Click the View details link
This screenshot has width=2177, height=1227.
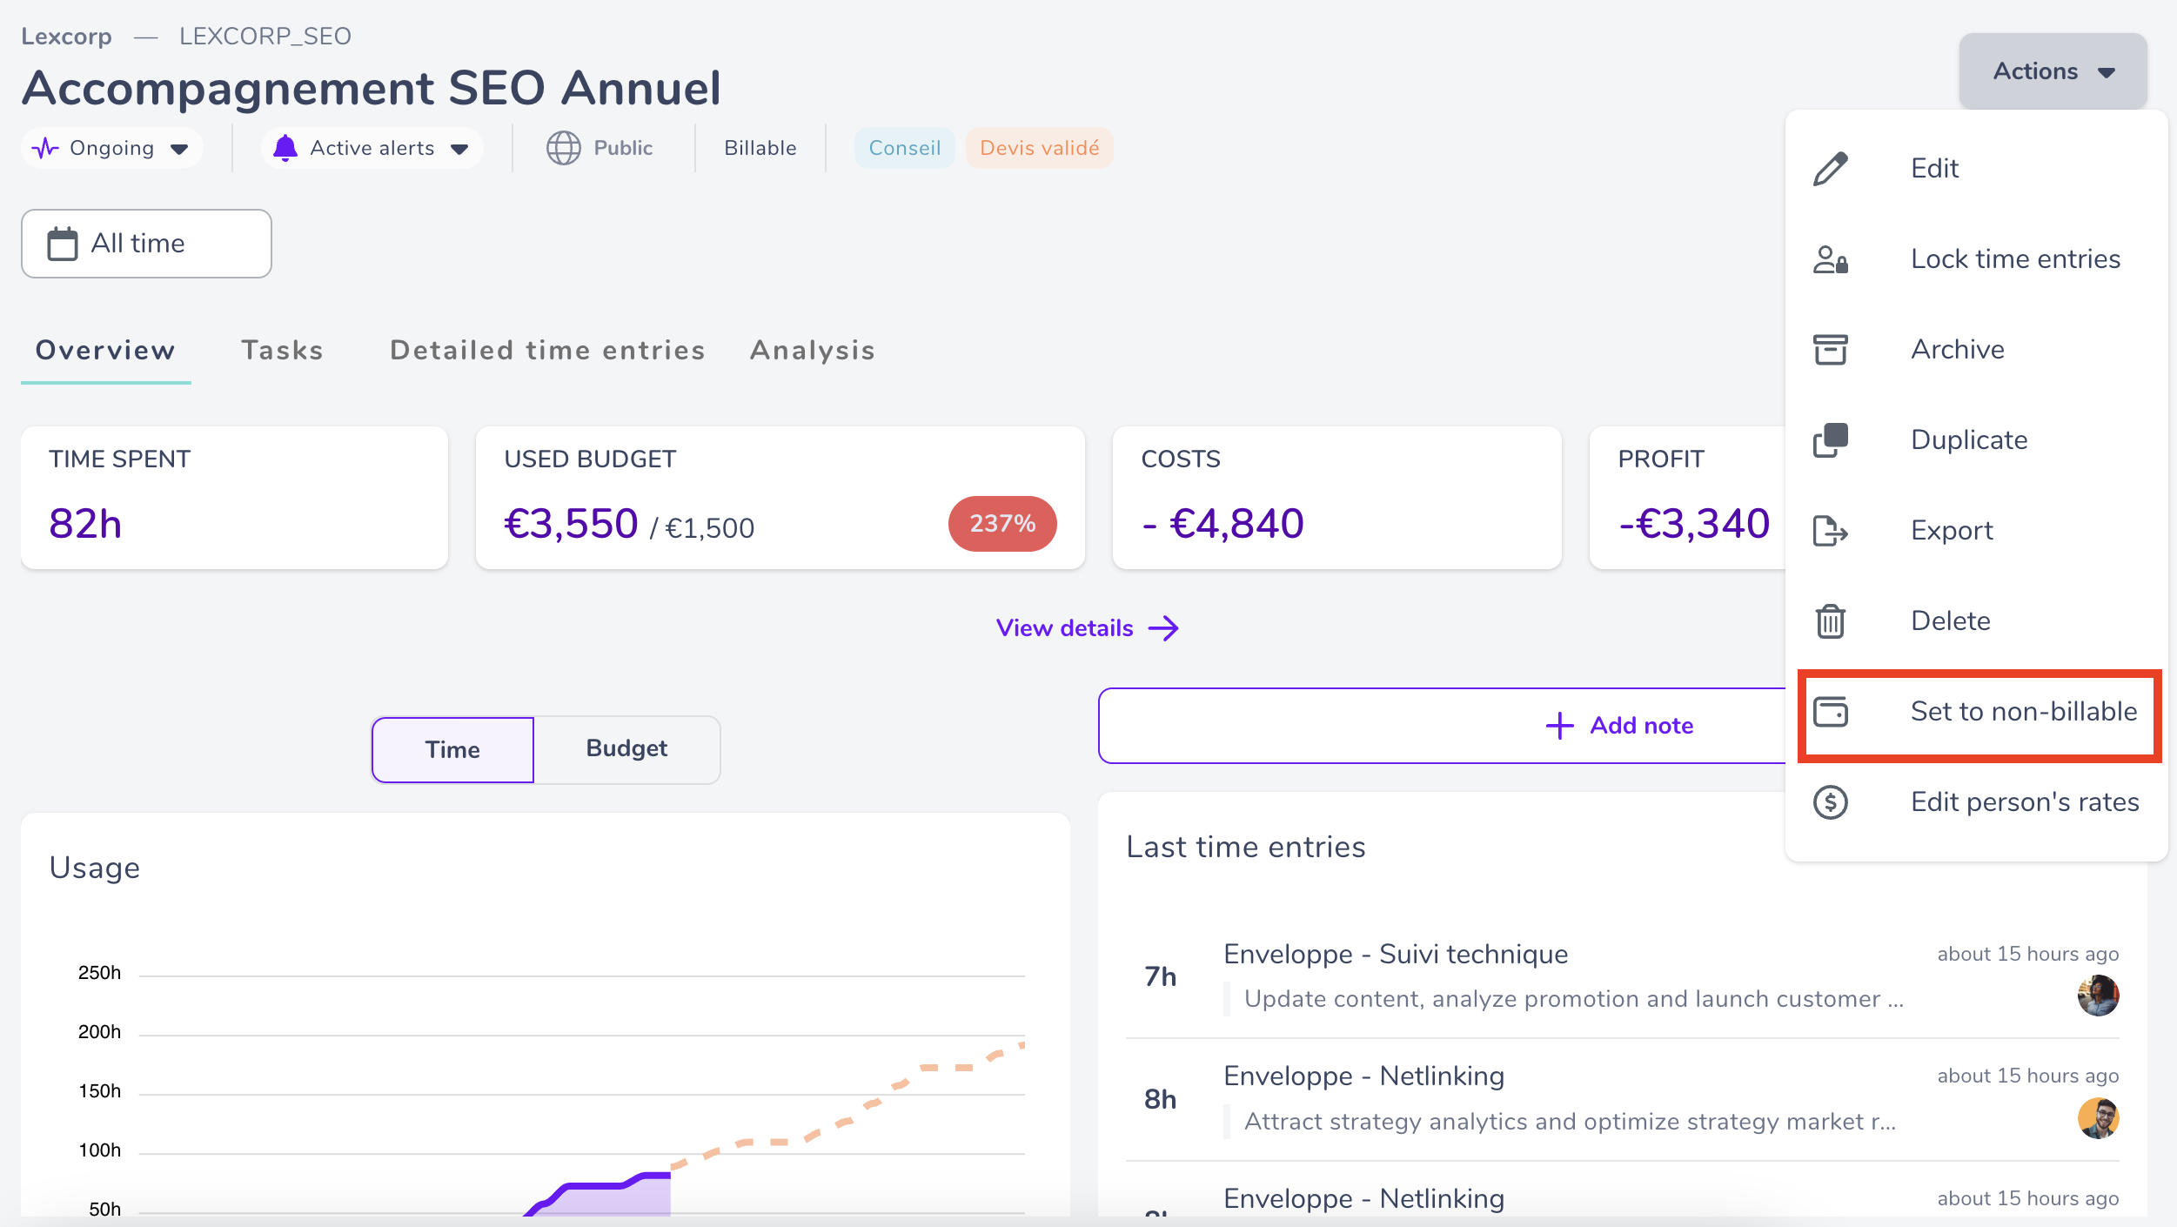(x=1088, y=628)
